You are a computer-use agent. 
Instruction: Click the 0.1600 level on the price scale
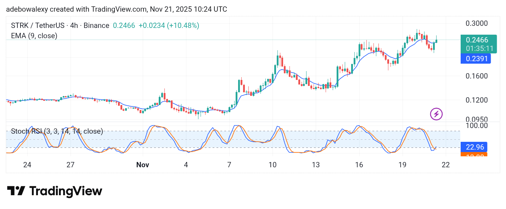click(x=477, y=76)
